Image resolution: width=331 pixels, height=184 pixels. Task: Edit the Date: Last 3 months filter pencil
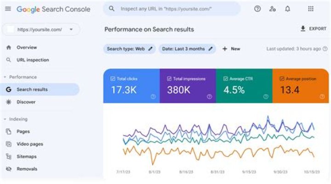point(211,49)
